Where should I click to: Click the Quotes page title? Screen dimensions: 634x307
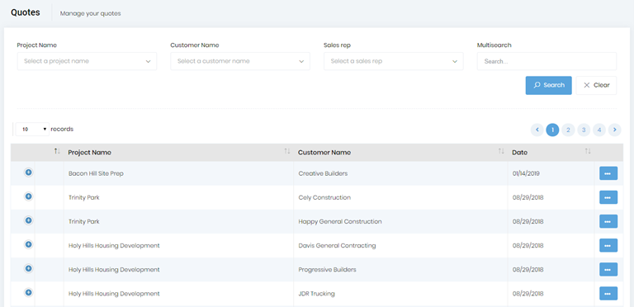click(x=26, y=12)
